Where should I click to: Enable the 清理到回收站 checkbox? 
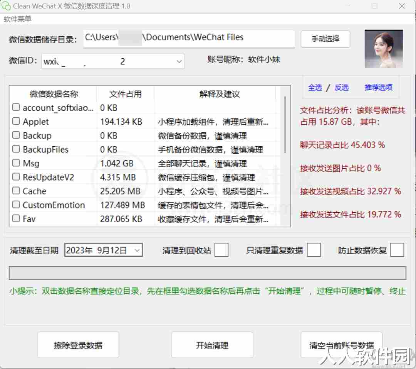221,250
